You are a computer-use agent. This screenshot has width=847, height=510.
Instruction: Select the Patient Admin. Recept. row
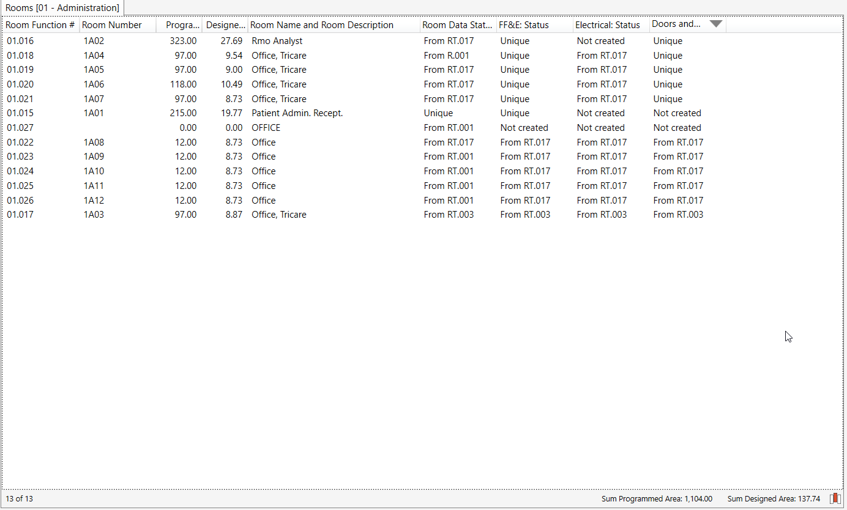297,113
